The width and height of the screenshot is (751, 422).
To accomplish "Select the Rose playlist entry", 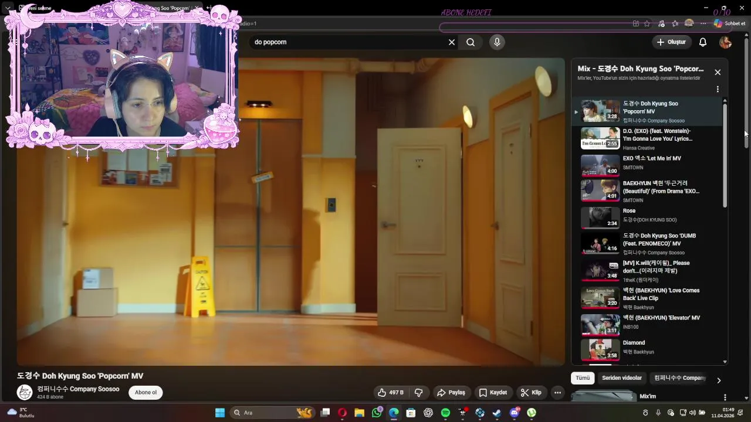I will click(647, 217).
